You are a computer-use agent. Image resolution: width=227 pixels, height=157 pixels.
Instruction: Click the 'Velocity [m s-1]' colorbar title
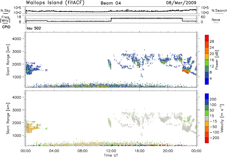pyautogui.click(x=222, y=118)
